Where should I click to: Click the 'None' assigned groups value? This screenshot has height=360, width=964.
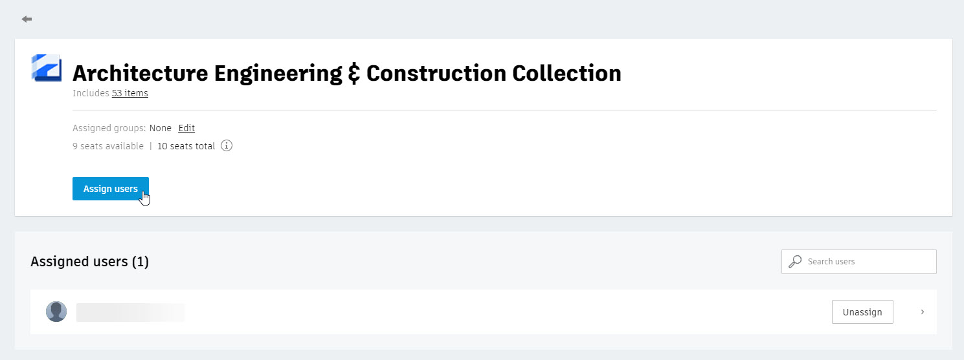(x=161, y=128)
